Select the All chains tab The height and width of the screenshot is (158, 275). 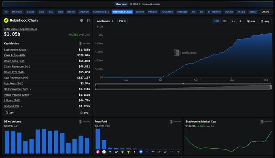[x=6, y=12]
